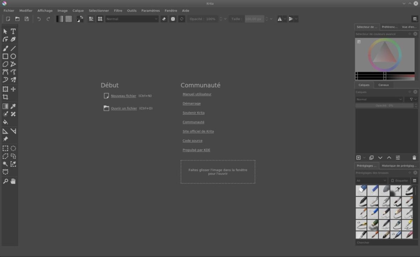The image size is (420, 257).
Task: Switch to Historique de préréglages tab
Action: click(399, 166)
